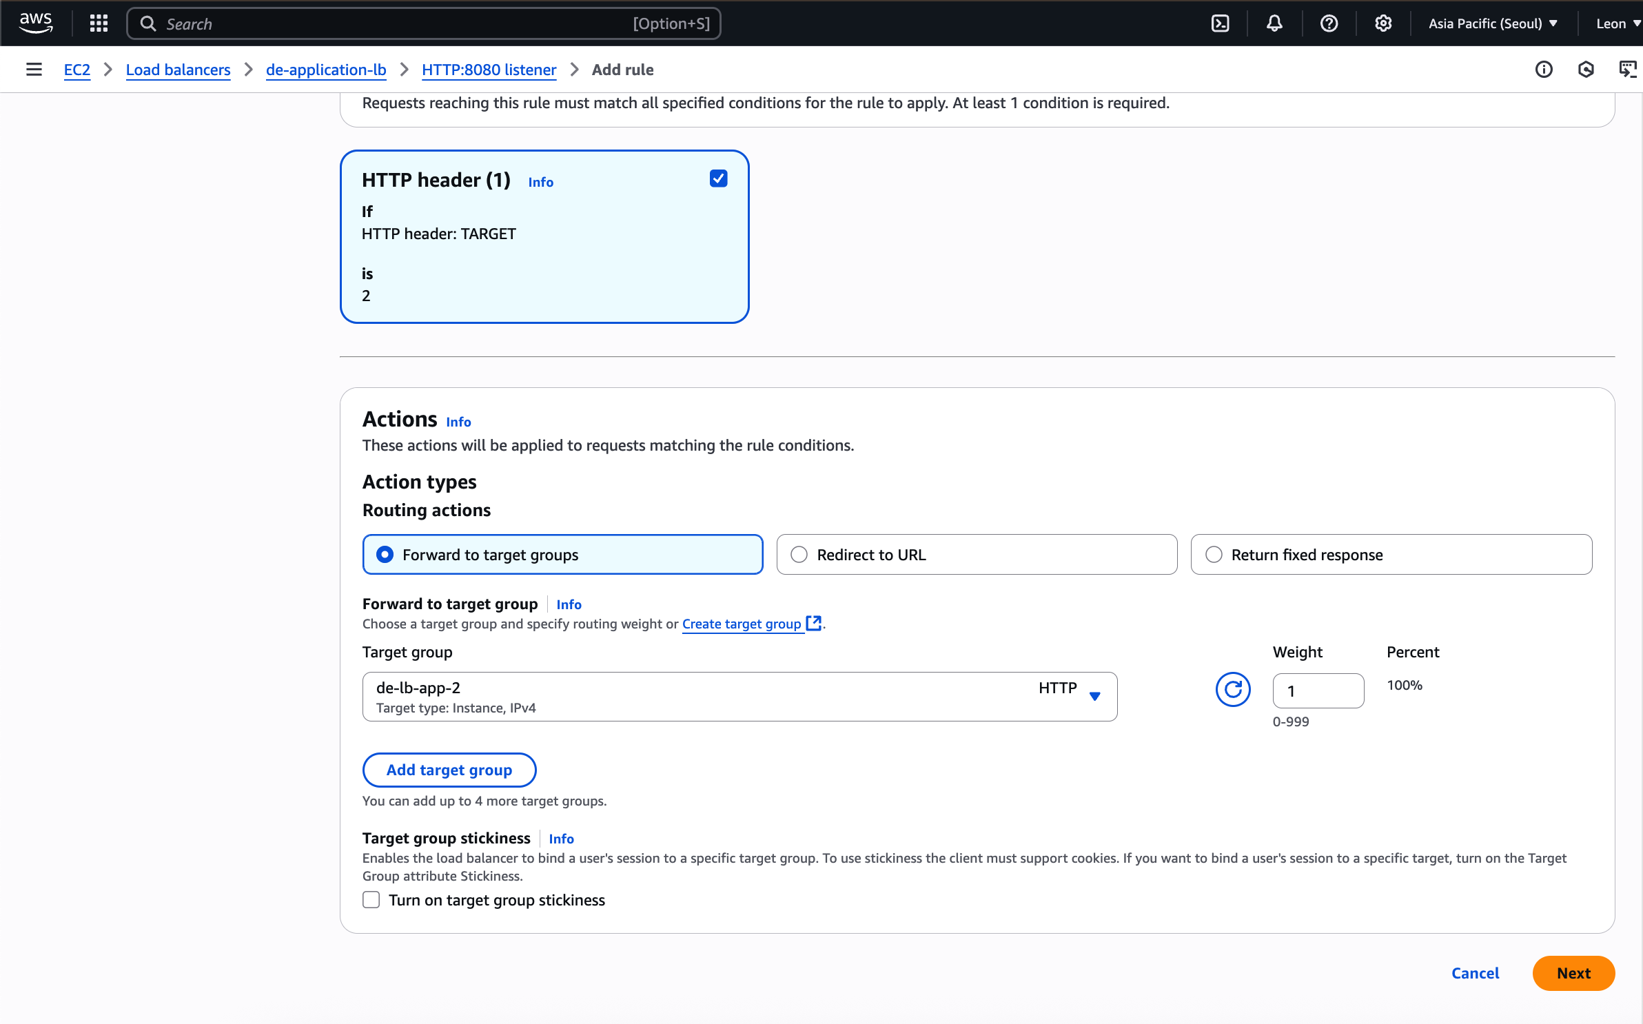Uncheck the HTTP header condition checkbox

point(717,178)
